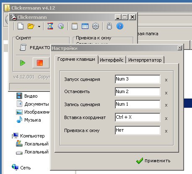The image size is (192, 174).
Task: Click the Запуск сценария hotkey field
Action: tap(138, 79)
